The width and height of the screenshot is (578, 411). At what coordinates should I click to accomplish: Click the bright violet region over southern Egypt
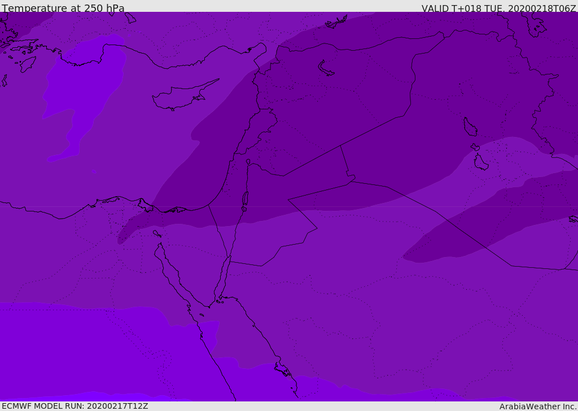pos(92,350)
